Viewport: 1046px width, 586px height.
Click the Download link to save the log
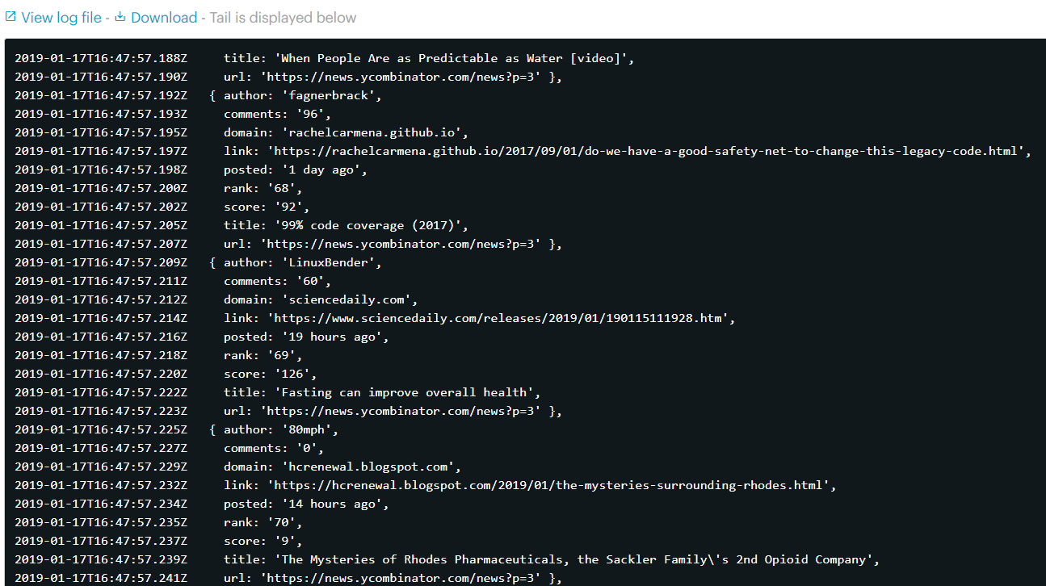tap(163, 17)
